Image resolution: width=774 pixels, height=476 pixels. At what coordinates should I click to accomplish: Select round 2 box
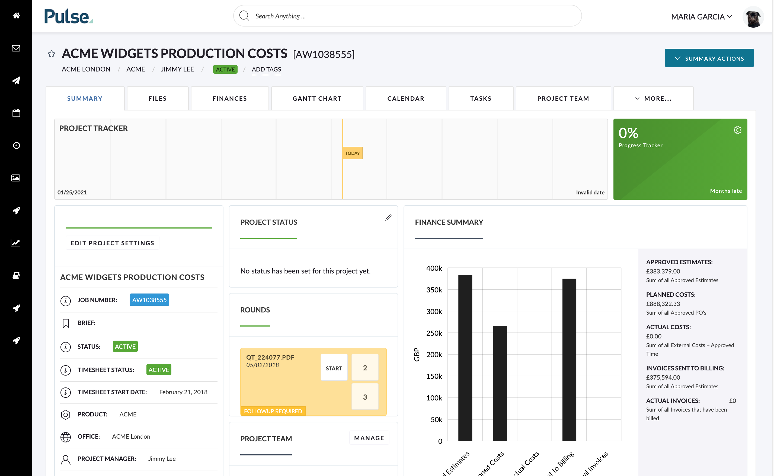point(365,368)
